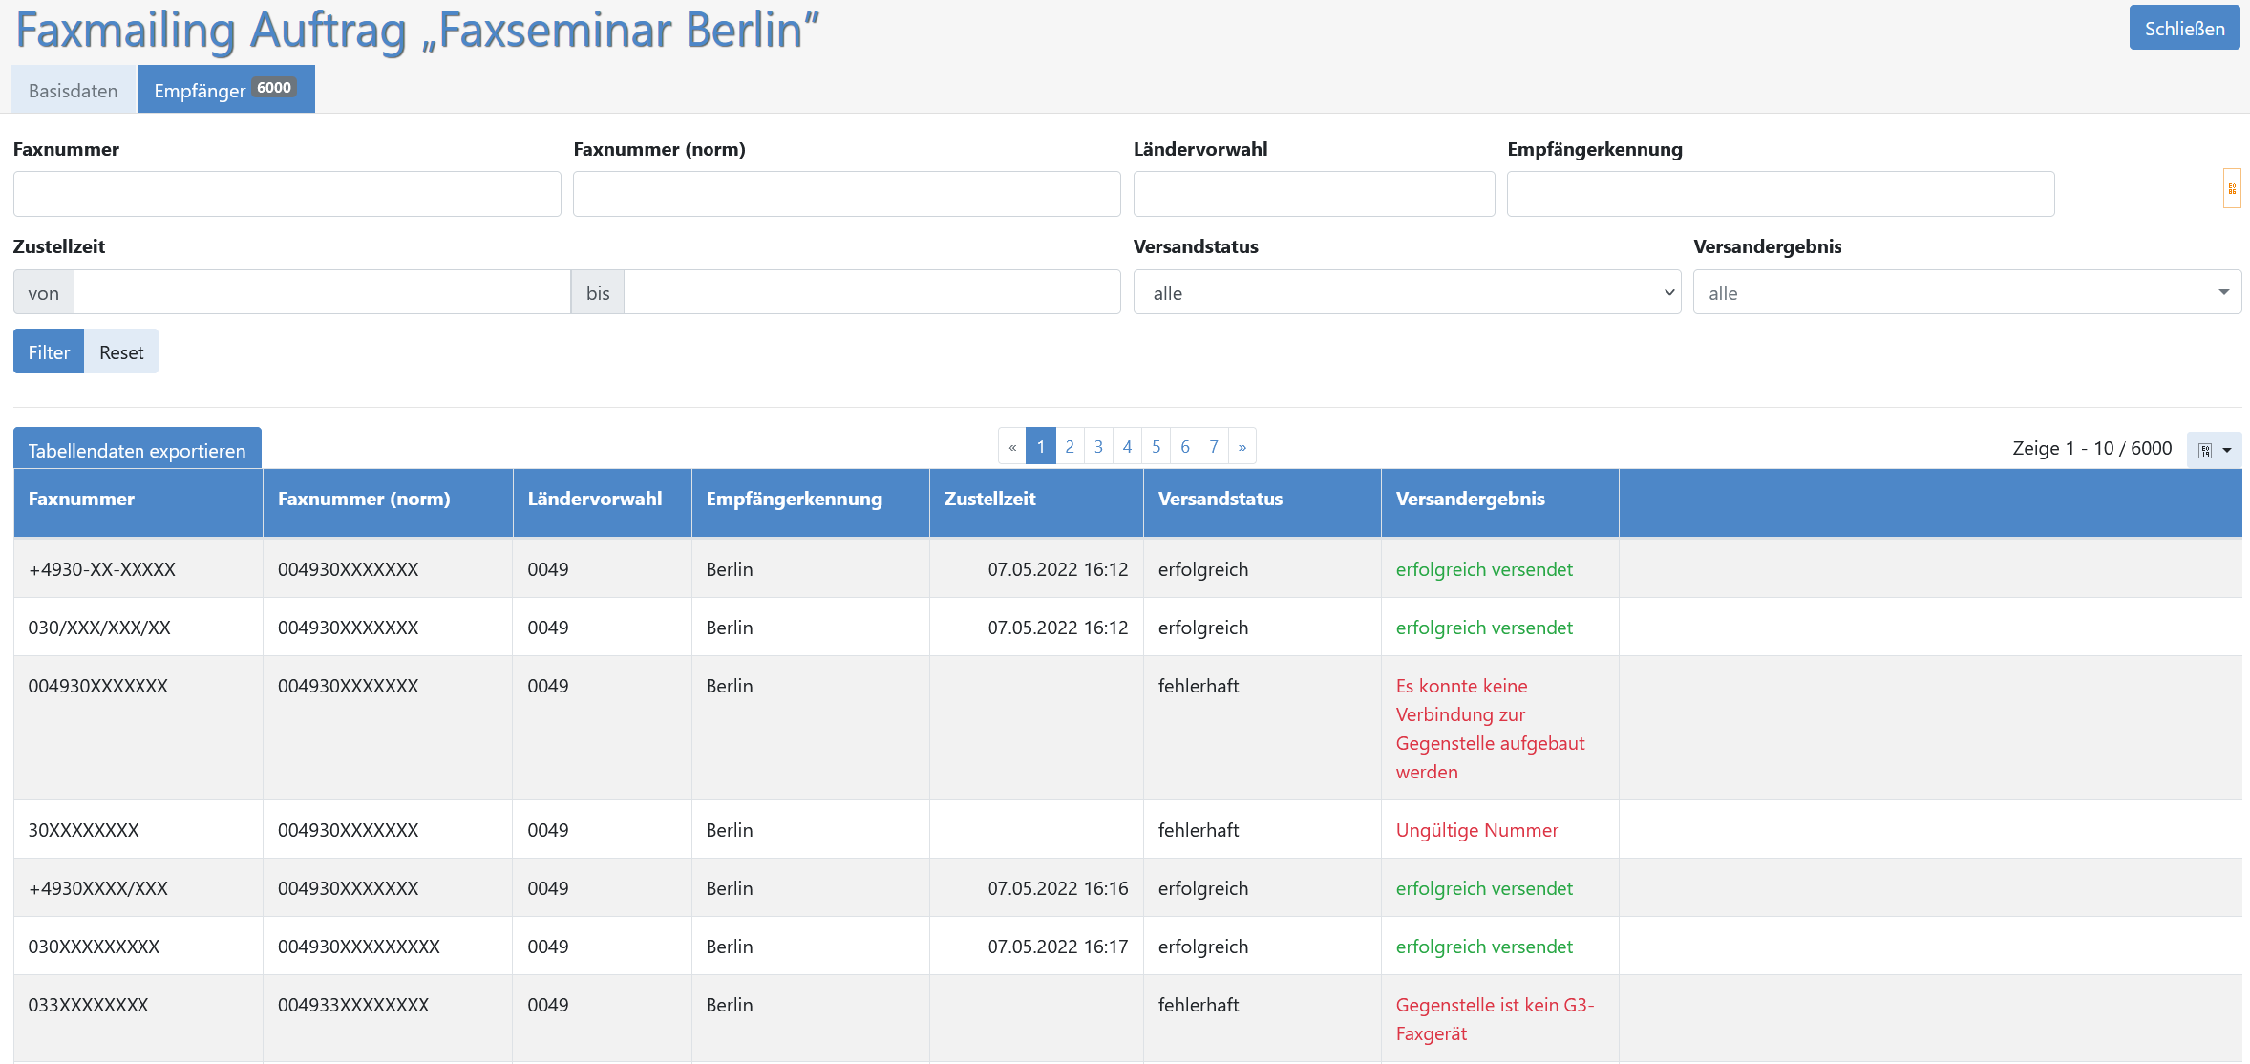Click the Schließen button
Viewport: 2250px width, 1064px height.
[x=2184, y=28]
